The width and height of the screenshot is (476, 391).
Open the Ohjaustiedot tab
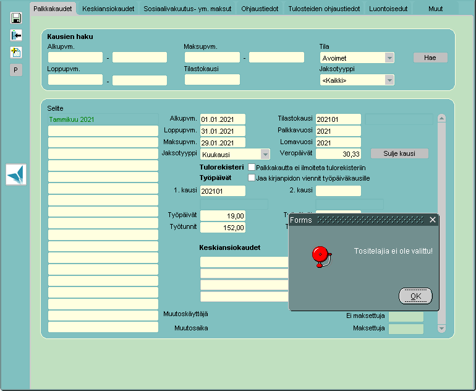click(260, 9)
